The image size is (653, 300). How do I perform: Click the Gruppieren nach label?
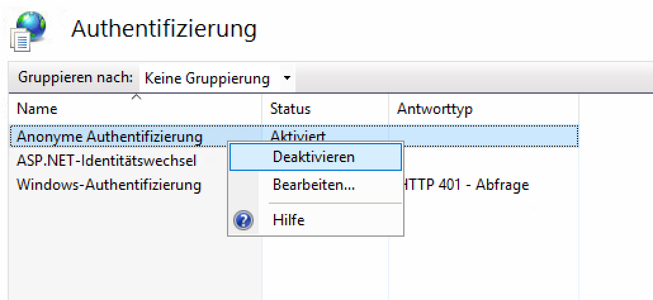click(75, 78)
